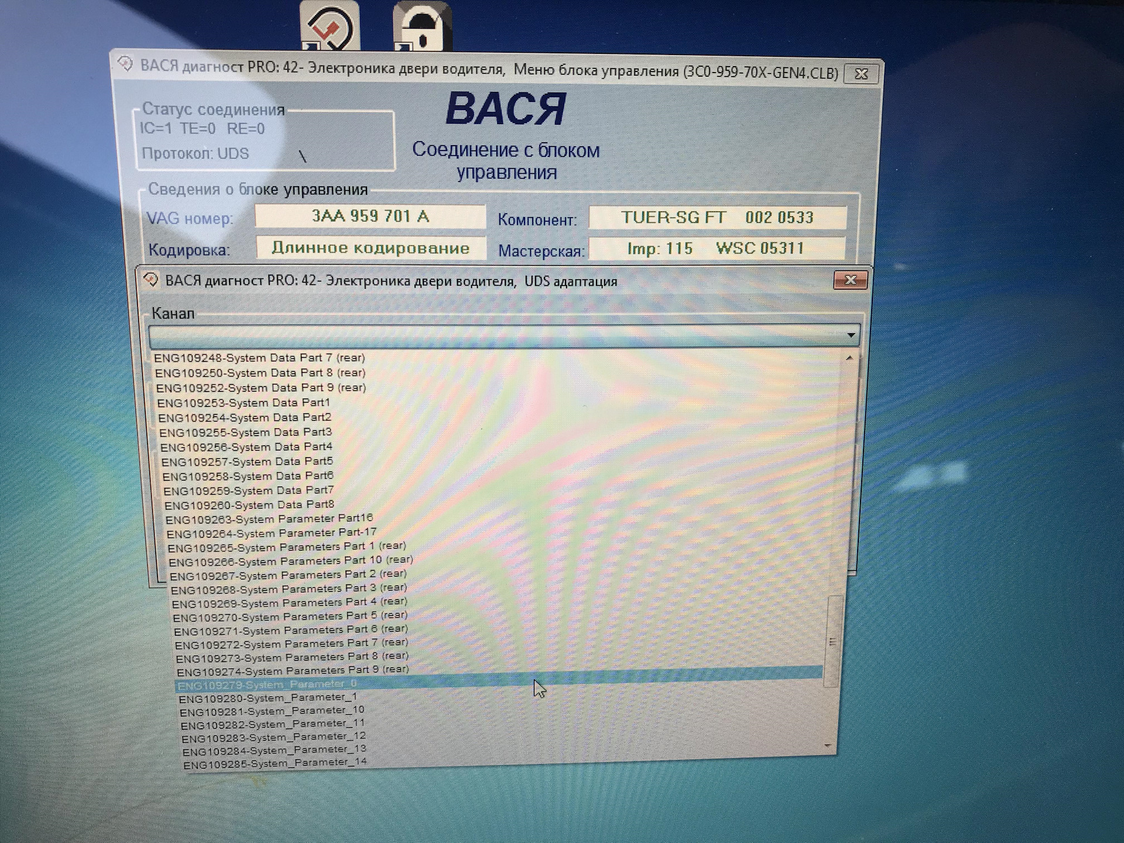This screenshot has height=843, width=1124.
Task: Click the Компонент field showing TUER-SG FT
Action: [717, 217]
